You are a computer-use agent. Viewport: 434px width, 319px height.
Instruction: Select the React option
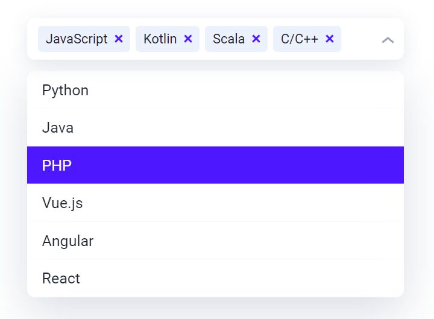point(215,278)
